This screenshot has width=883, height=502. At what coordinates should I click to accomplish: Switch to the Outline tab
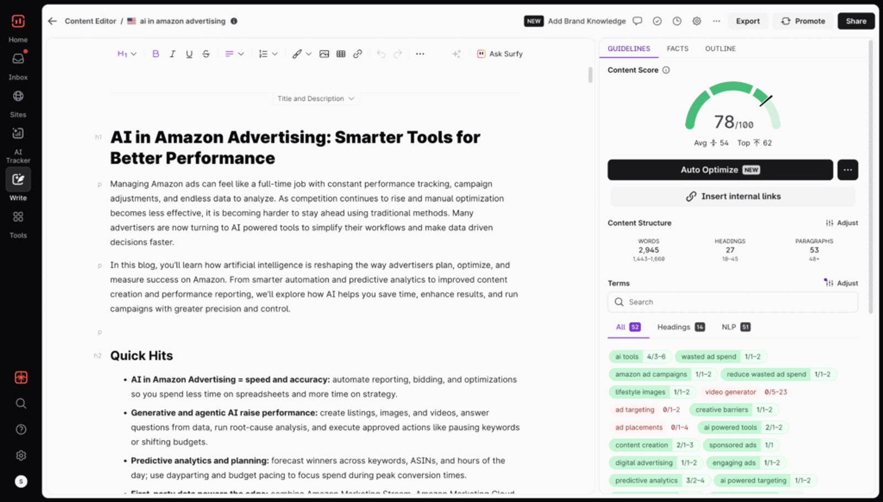click(720, 48)
